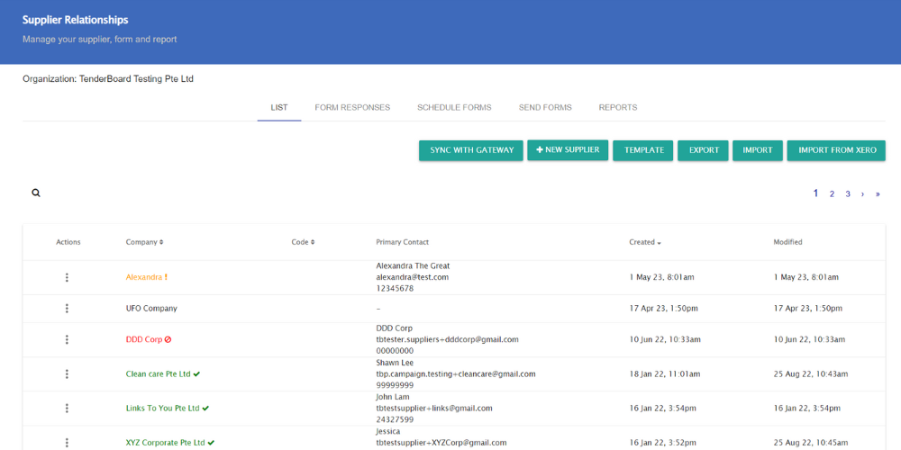Click the Primary Contact column header
Viewport: 901px width, 450px height.
(x=402, y=242)
